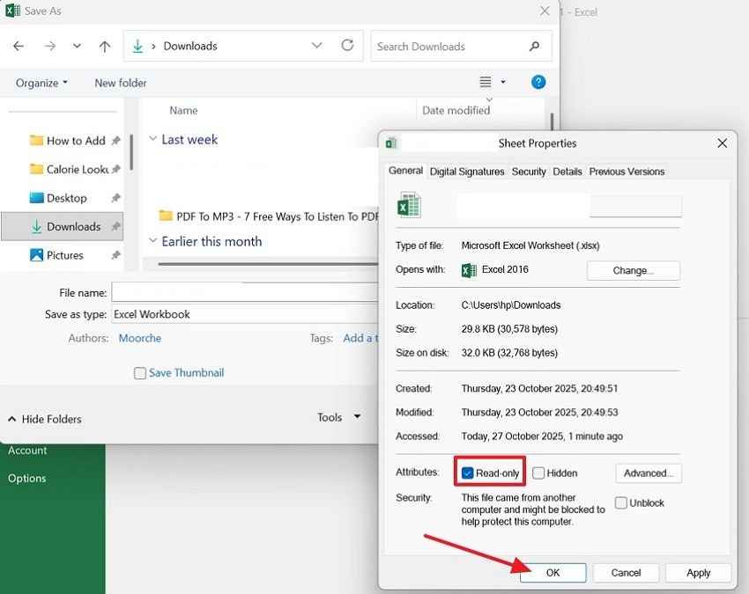749x594 pixels.
Task: Open the Save as type combo box
Action: click(x=245, y=314)
